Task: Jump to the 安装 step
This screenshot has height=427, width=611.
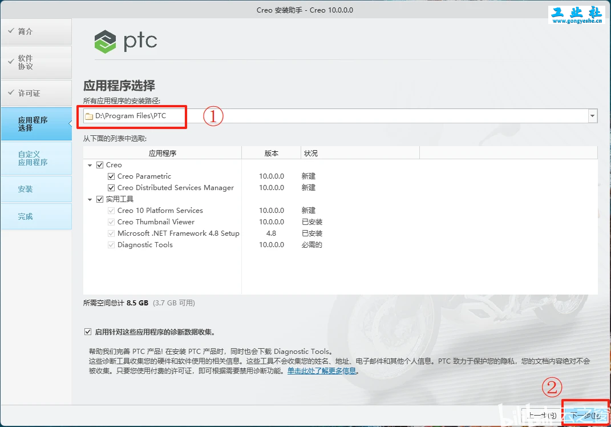Action: click(x=37, y=189)
